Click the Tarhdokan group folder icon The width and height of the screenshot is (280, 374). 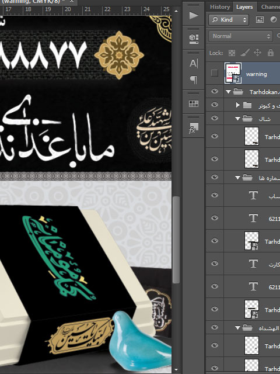point(238,92)
